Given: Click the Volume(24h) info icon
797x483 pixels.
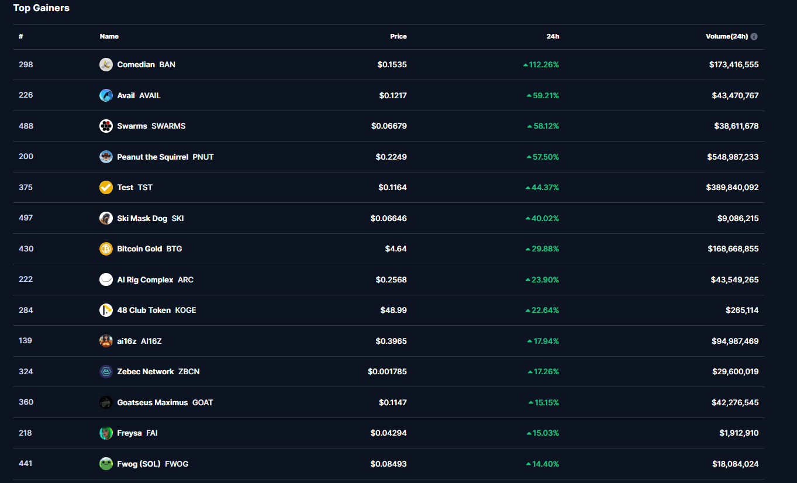Looking at the screenshot, I should (754, 36).
